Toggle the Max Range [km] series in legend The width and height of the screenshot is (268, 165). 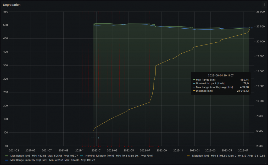click(x=20, y=156)
